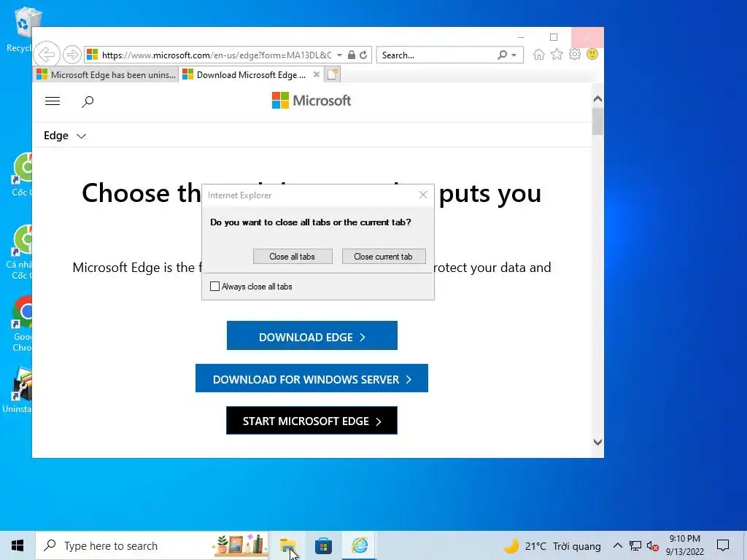Open the Windows Start menu
This screenshot has height=560, width=747.
point(18,545)
